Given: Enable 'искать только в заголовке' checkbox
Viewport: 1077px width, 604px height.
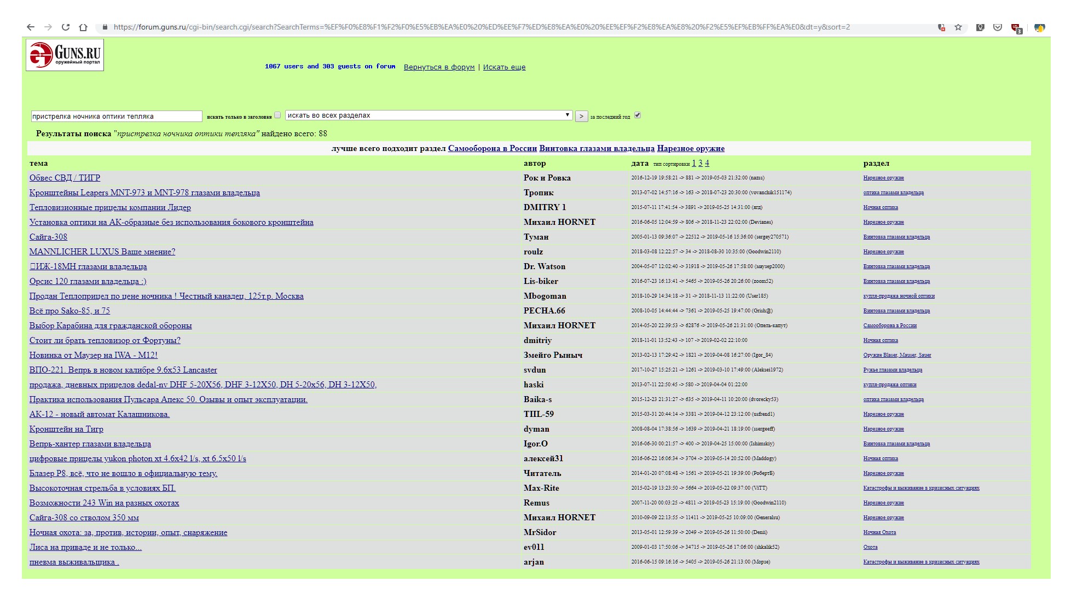Looking at the screenshot, I should point(277,115).
